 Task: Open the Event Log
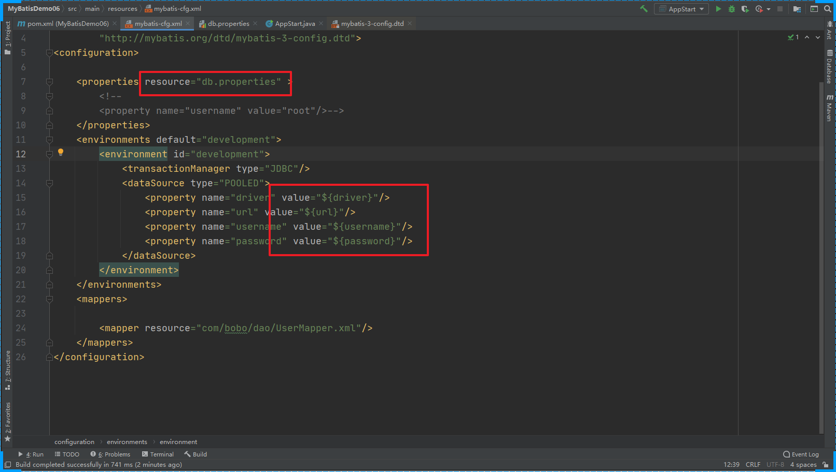tap(801, 454)
